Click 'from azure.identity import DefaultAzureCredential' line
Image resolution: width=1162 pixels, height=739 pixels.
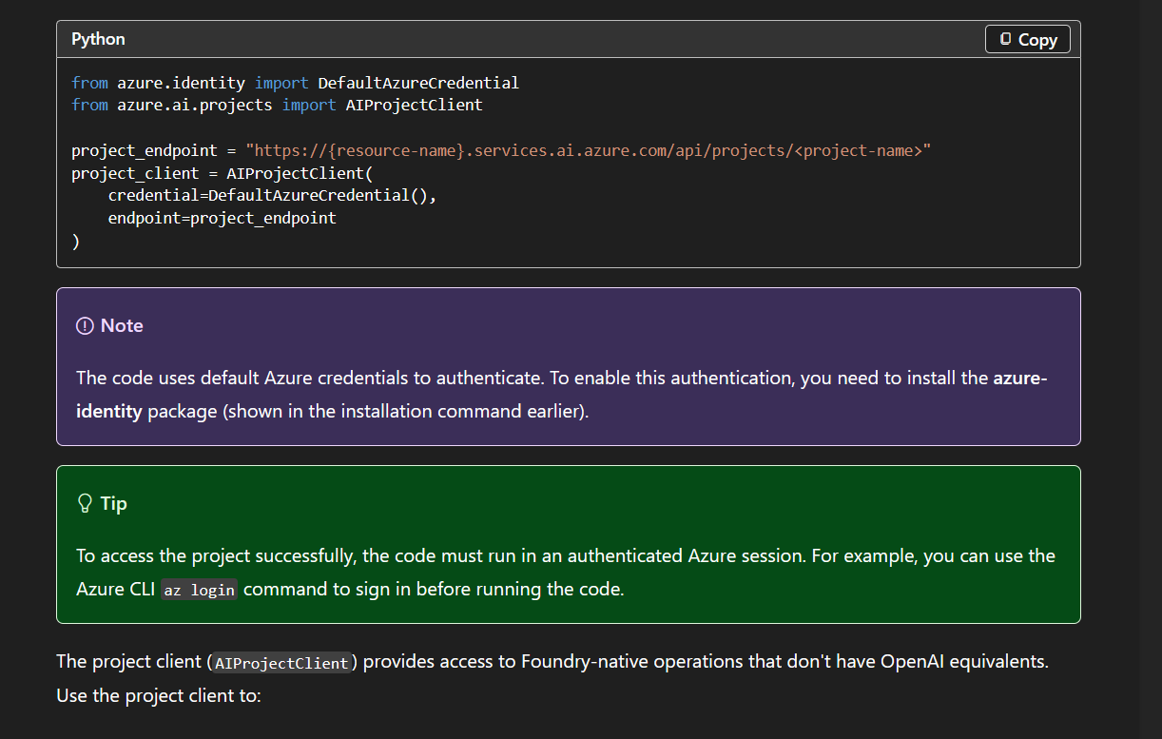(295, 83)
